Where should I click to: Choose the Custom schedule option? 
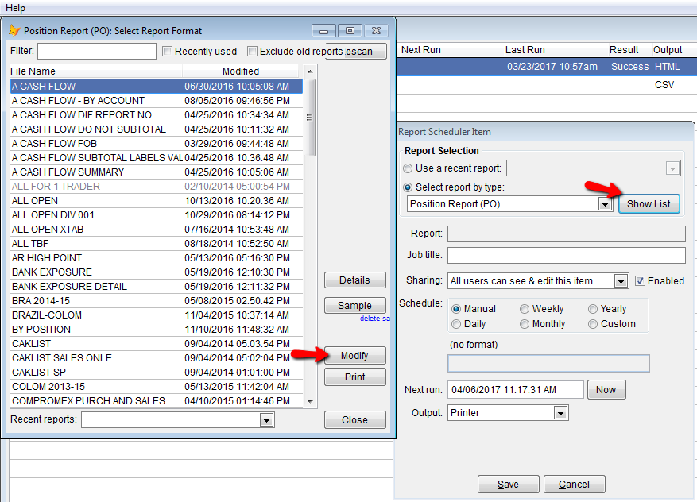click(593, 324)
